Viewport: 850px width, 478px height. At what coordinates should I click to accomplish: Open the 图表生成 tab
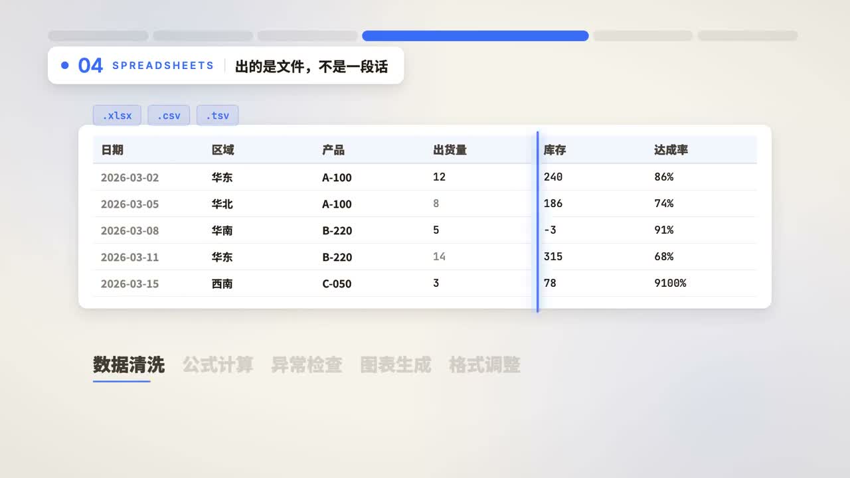(396, 365)
